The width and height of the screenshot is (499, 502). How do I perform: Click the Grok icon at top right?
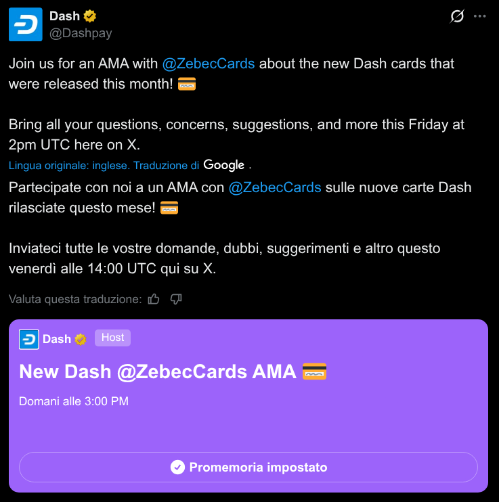point(457,16)
